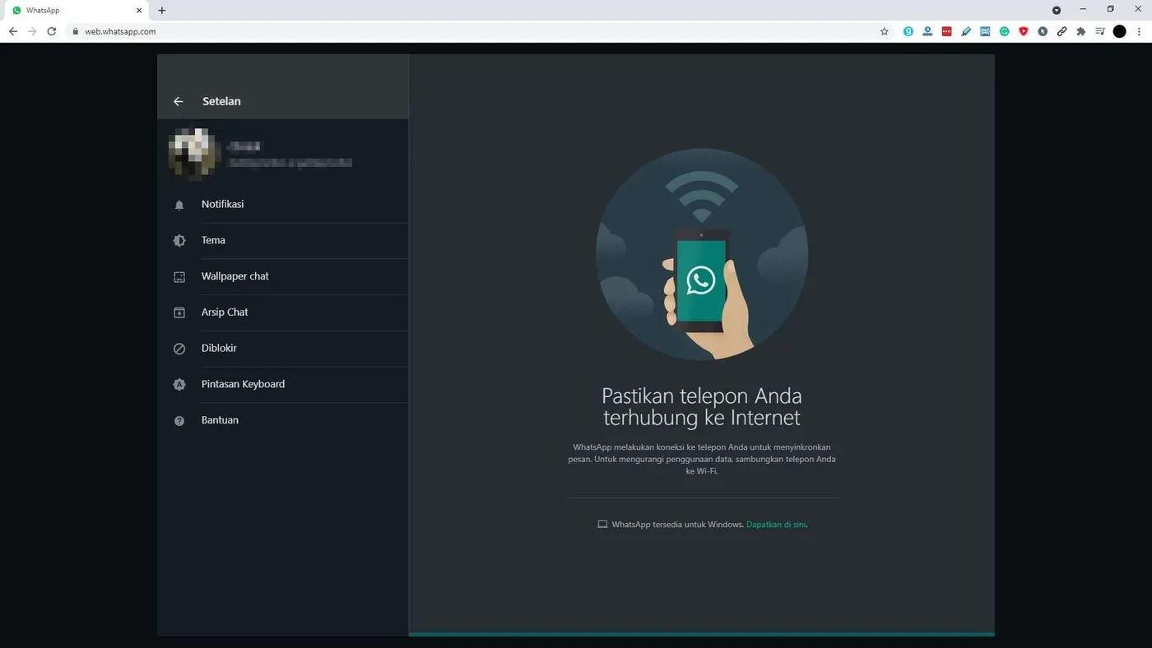Open Pintasan Keyboard list

coord(283,384)
